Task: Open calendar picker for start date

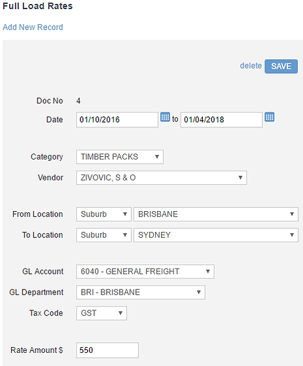Action: coord(165,117)
